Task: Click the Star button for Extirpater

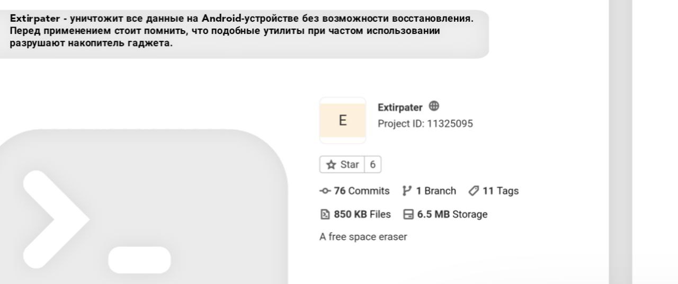Action: 342,165
